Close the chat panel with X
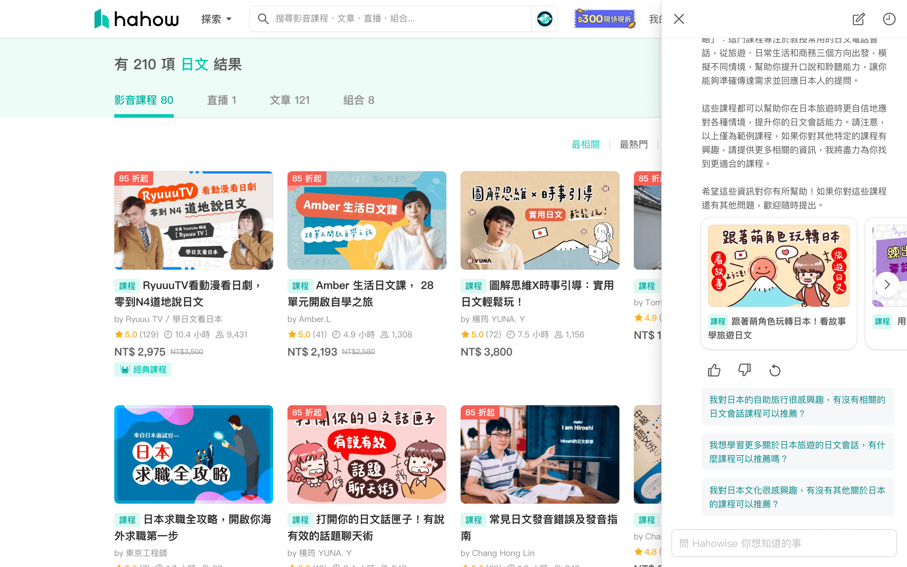The image size is (907, 567). coord(679,19)
